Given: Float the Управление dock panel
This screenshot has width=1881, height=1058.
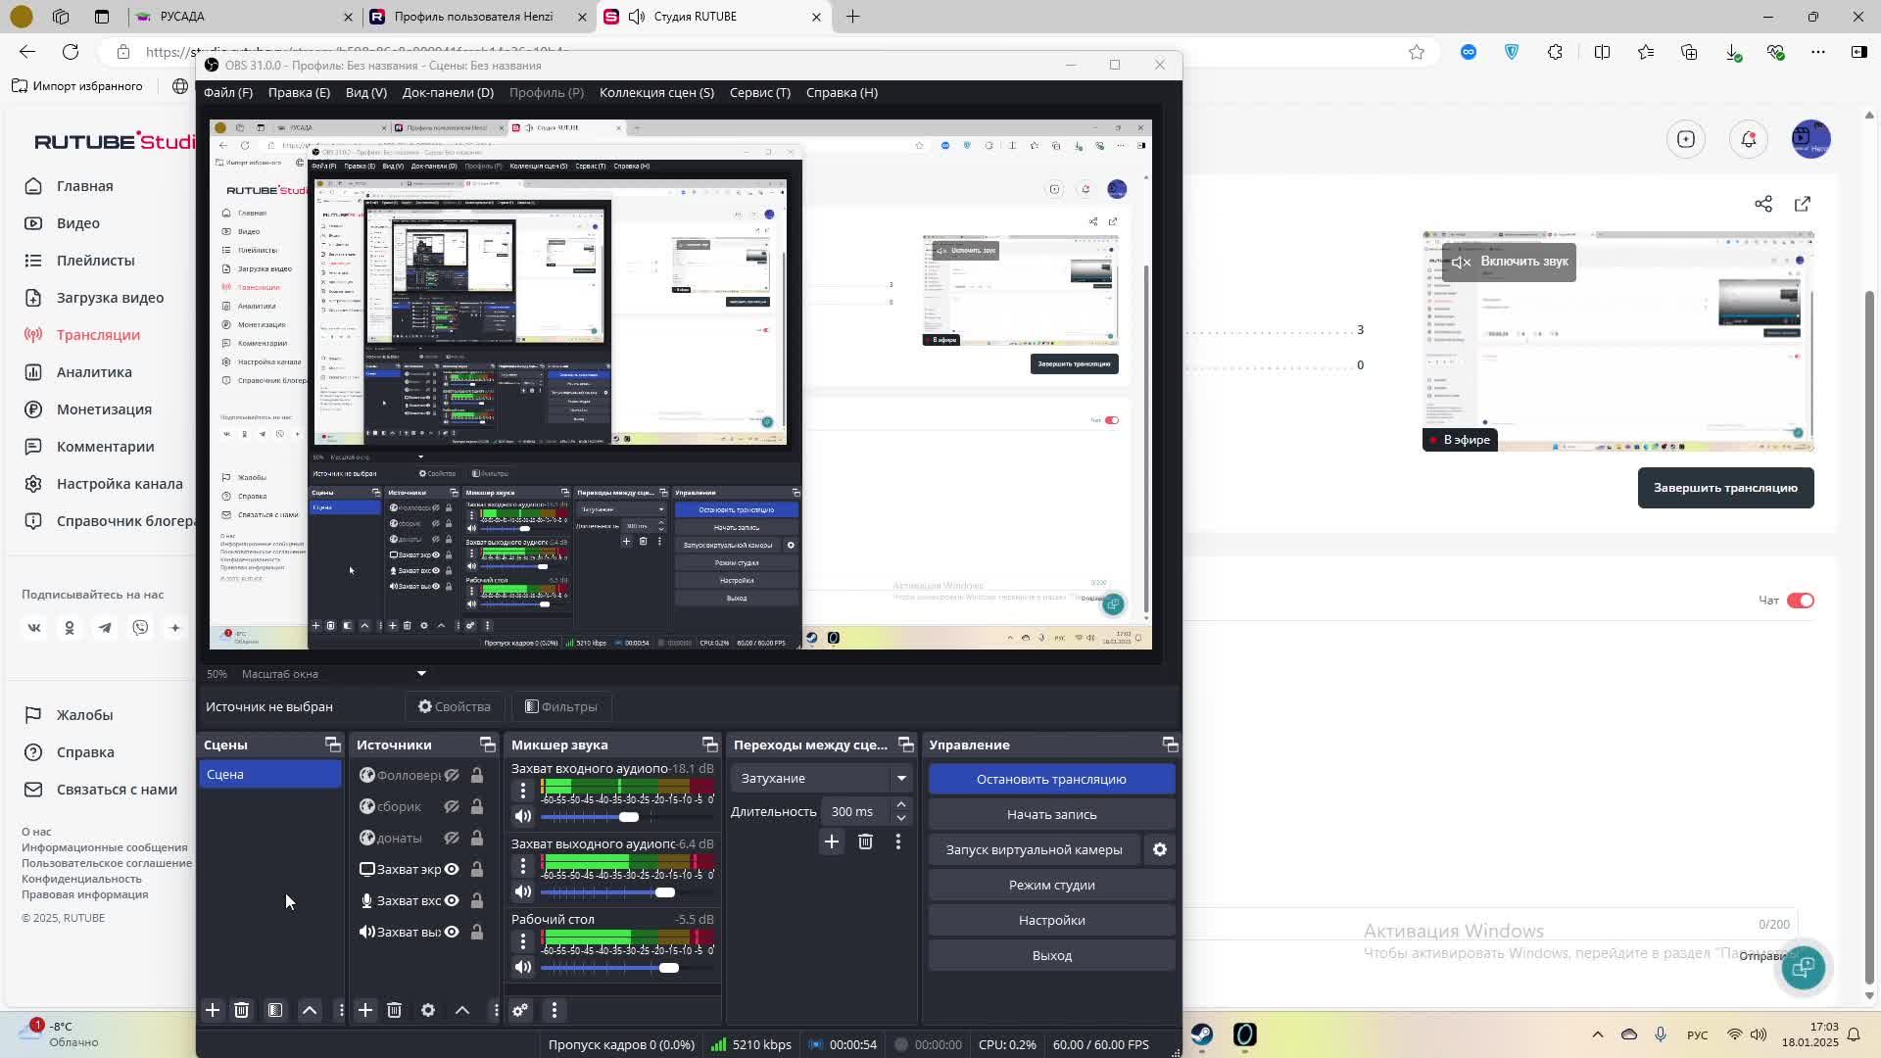Looking at the screenshot, I should (x=1170, y=745).
